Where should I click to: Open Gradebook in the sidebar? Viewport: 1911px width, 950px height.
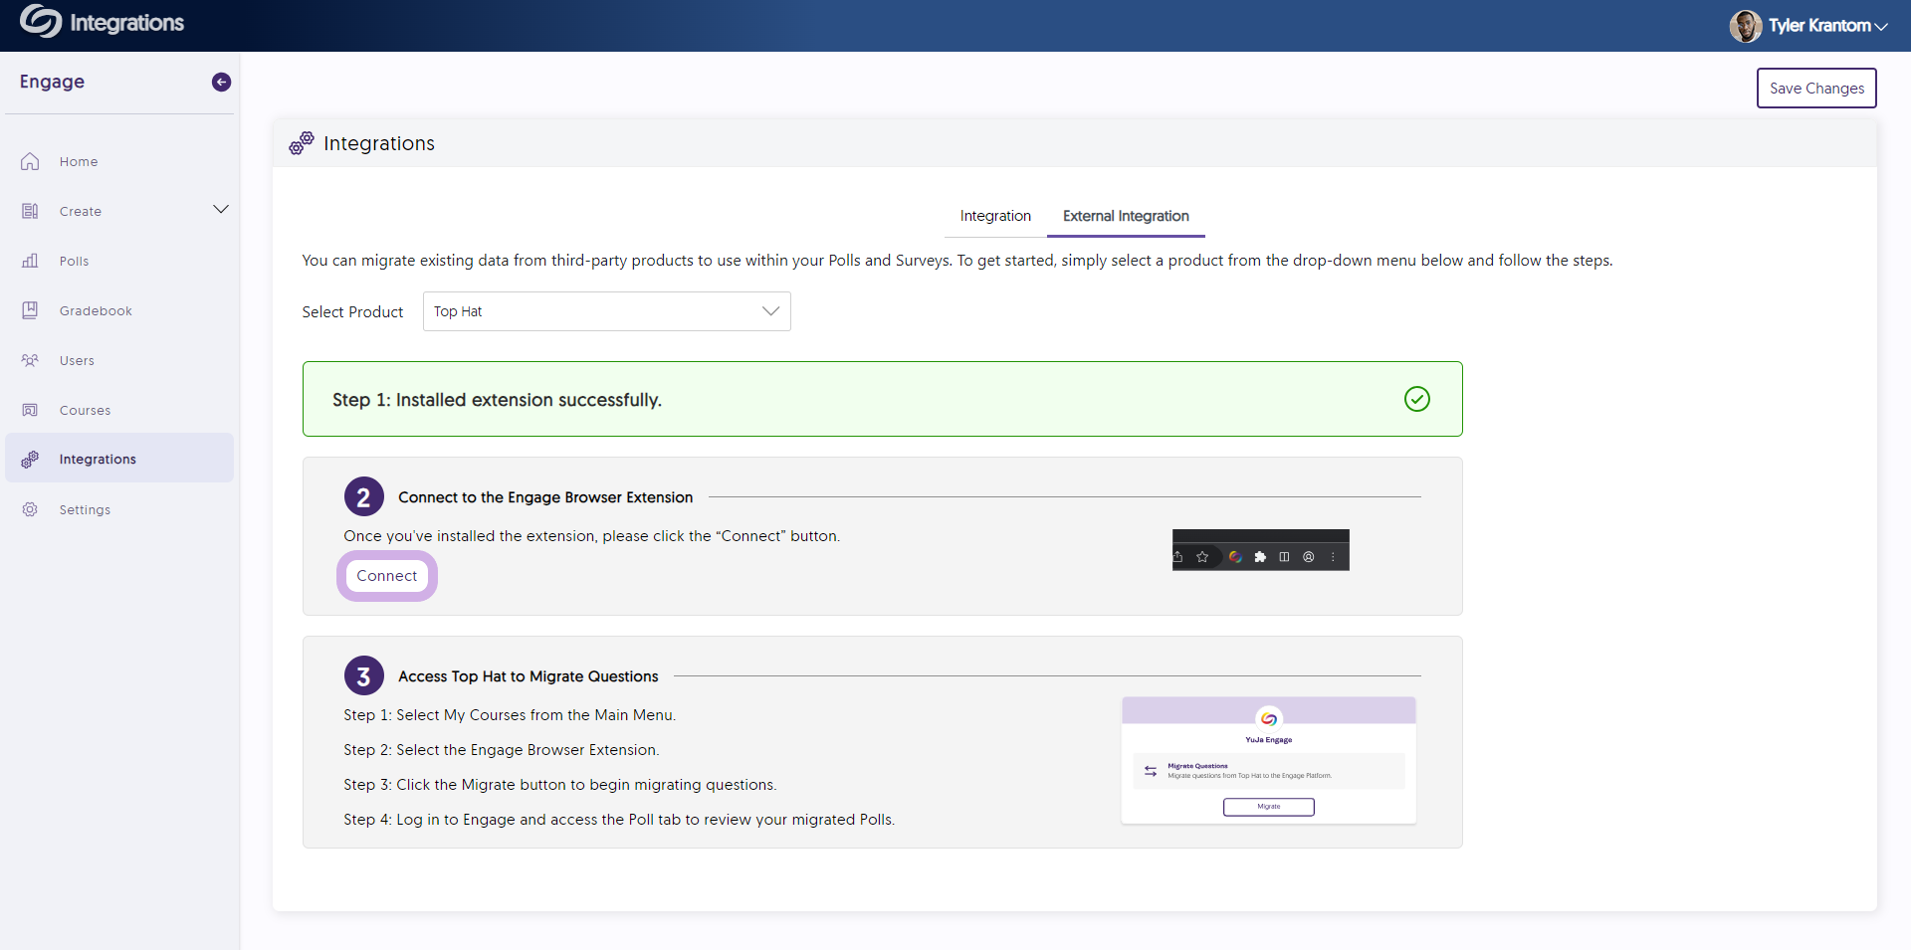coord(119,310)
